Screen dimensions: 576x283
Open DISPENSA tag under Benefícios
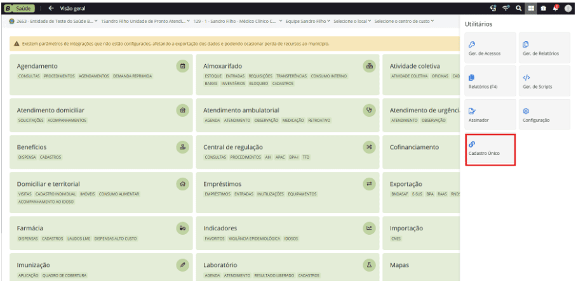(x=27, y=157)
